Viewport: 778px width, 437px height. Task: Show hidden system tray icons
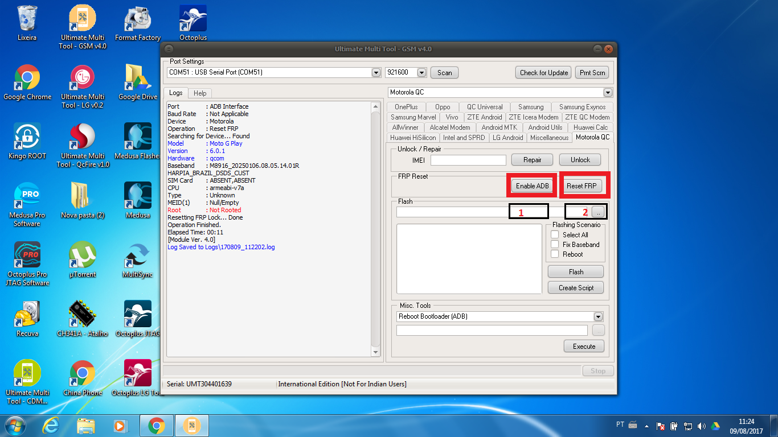(x=646, y=426)
